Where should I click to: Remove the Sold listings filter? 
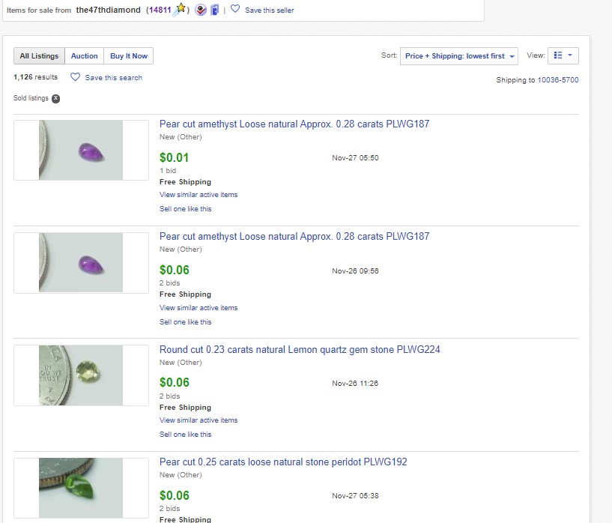coord(56,98)
